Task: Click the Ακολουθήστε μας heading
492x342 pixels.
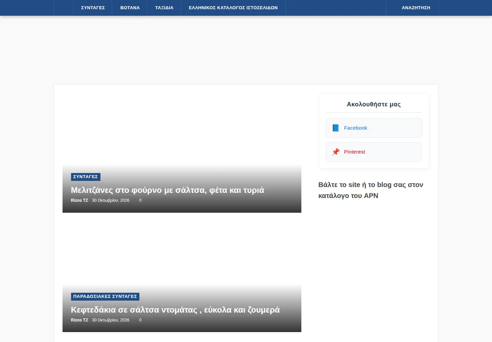Action: (x=374, y=104)
